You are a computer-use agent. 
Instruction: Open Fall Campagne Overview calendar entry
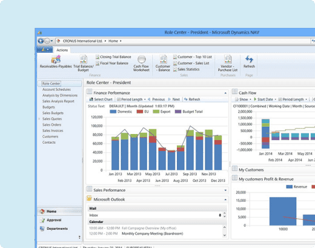tap(149, 228)
